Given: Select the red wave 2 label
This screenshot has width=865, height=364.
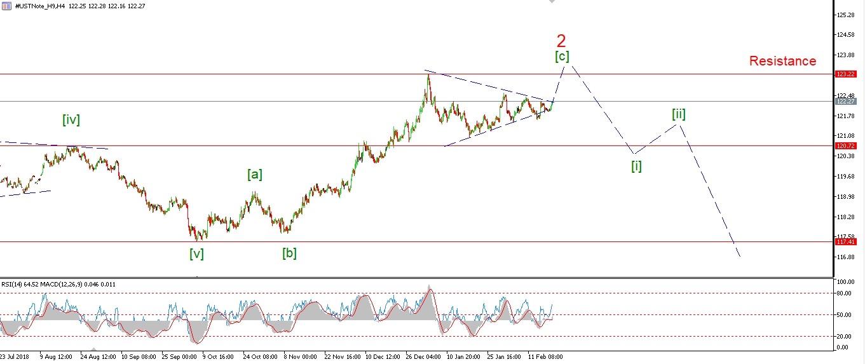Looking at the screenshot, I should (x=561, y=41).
